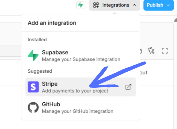
Task: Click 'Manage your Supabase integration' text
Action: [81, 59]
